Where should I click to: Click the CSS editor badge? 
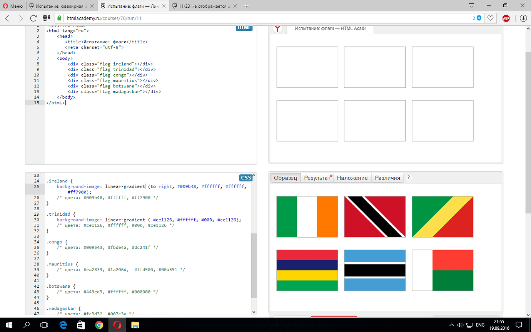click(246, 178)
